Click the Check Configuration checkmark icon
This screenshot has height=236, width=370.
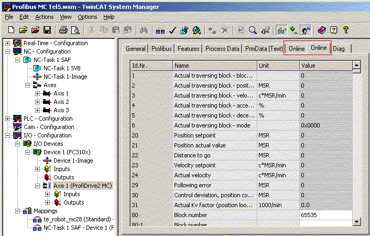tap(173, 30)
